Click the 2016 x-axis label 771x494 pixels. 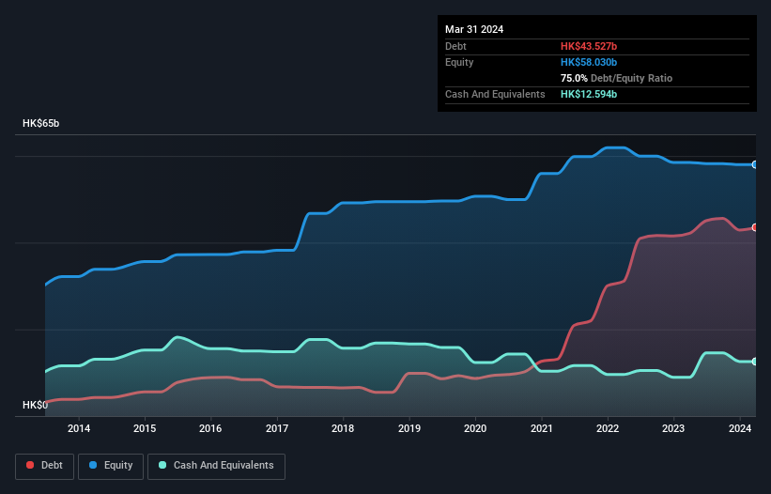click(x=210, y=428)
